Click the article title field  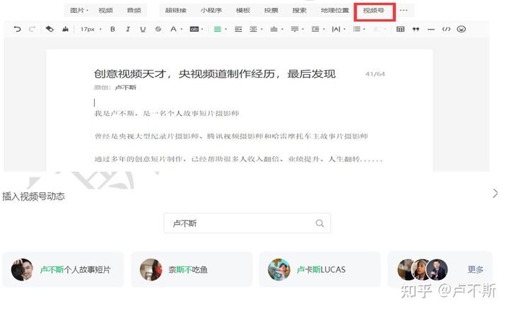(x=215, y=74)
